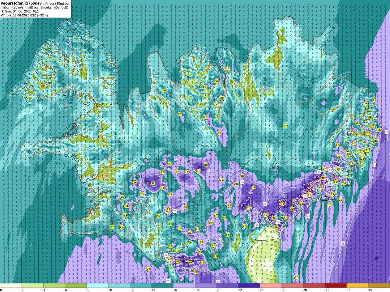Pick the dark red 30–32 legend segment
The width and height of the screenshot is (390, 292).
coord(335,286)
